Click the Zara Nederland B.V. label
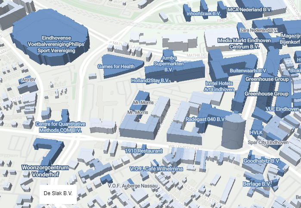Screen dimensions: 301x208 point(259,30)
